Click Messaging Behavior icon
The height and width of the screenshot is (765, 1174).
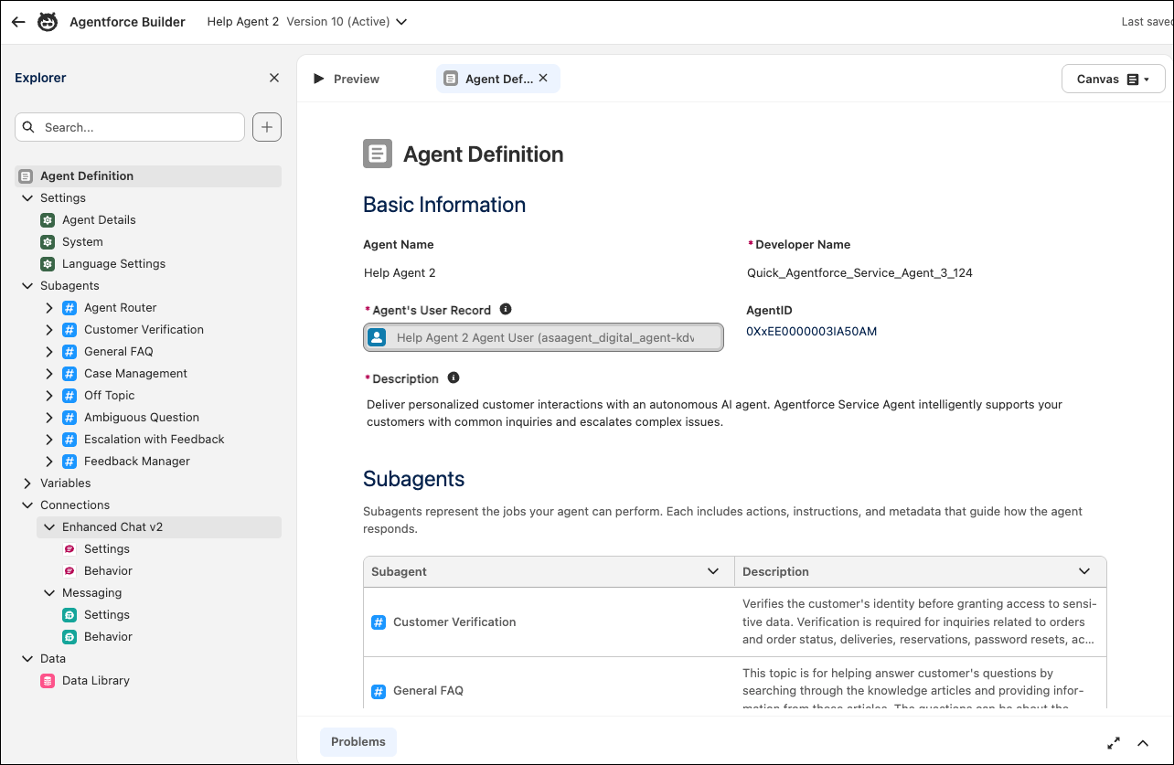click(x=69, y=637)
